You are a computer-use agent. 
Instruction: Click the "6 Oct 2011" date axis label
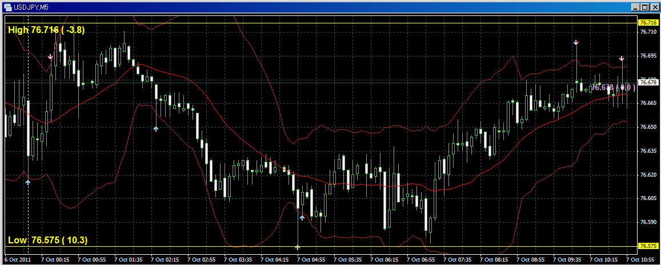[x=18, y=259]
